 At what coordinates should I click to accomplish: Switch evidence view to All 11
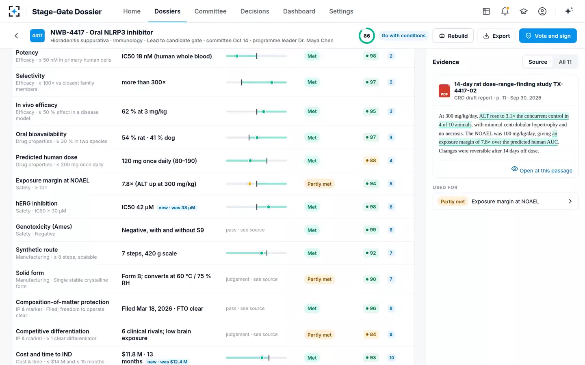point(565,62)
